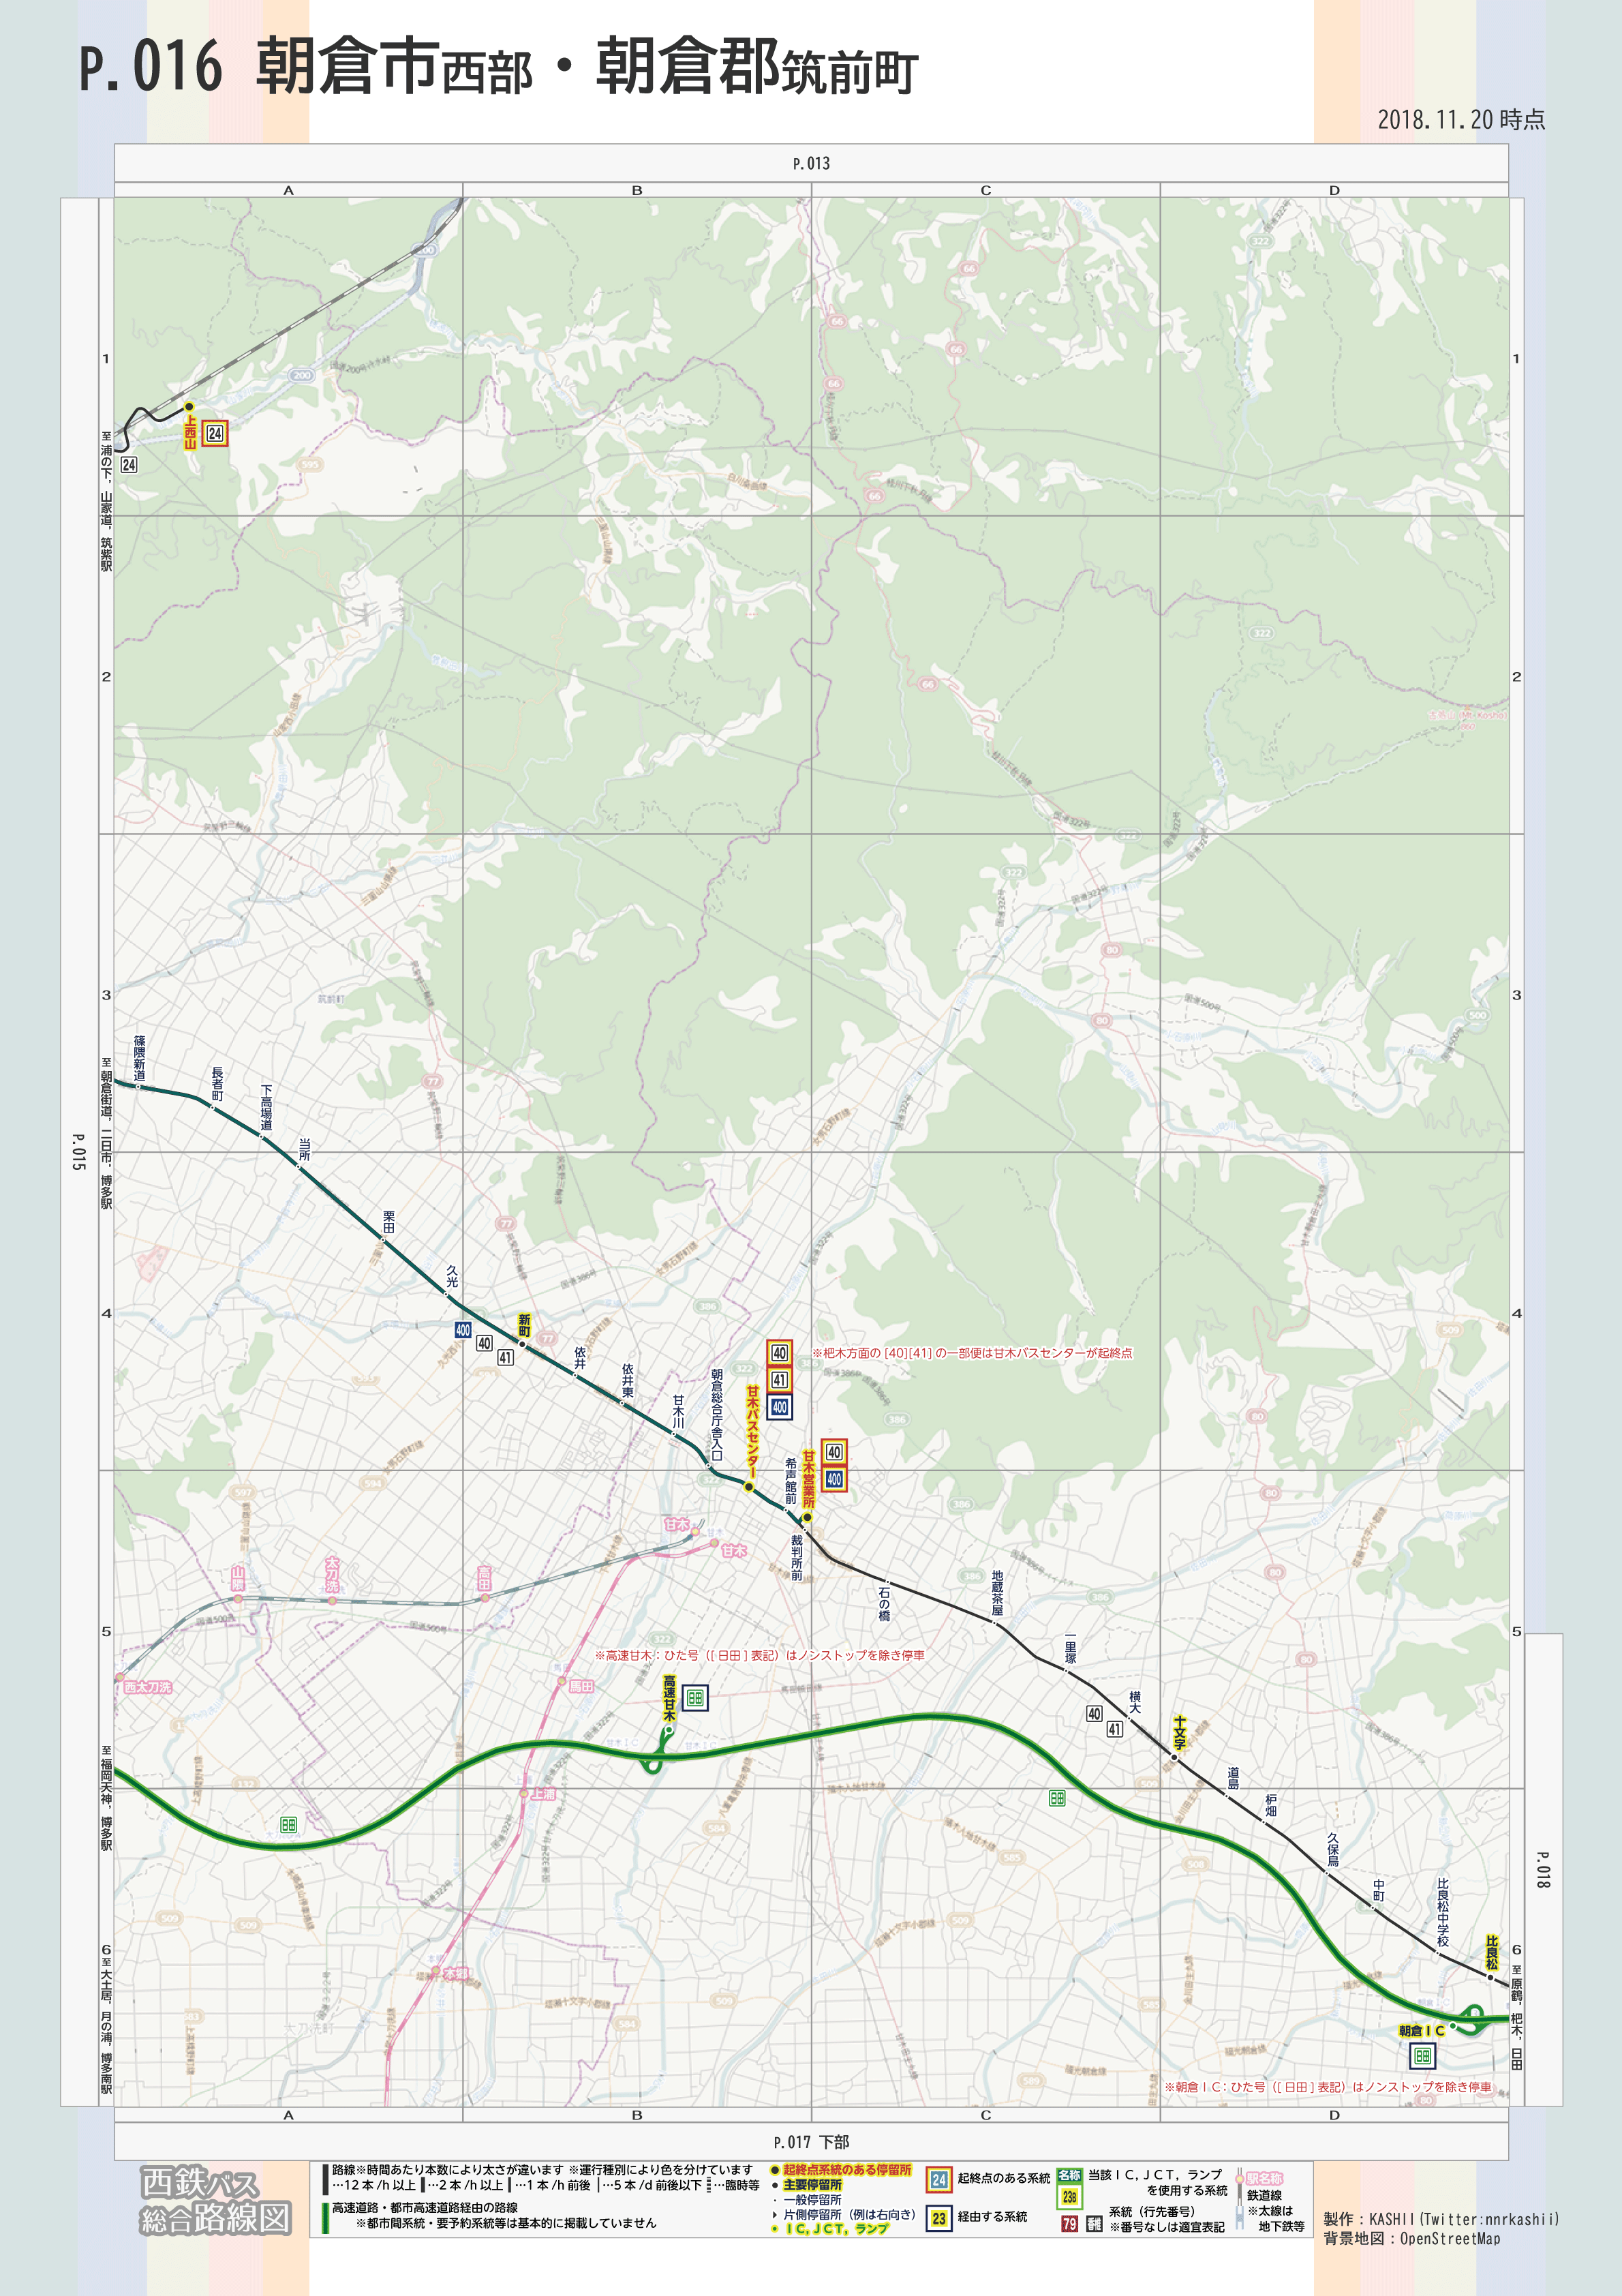Click stop label 地蔵茶屋

(x=997, y=1593)
